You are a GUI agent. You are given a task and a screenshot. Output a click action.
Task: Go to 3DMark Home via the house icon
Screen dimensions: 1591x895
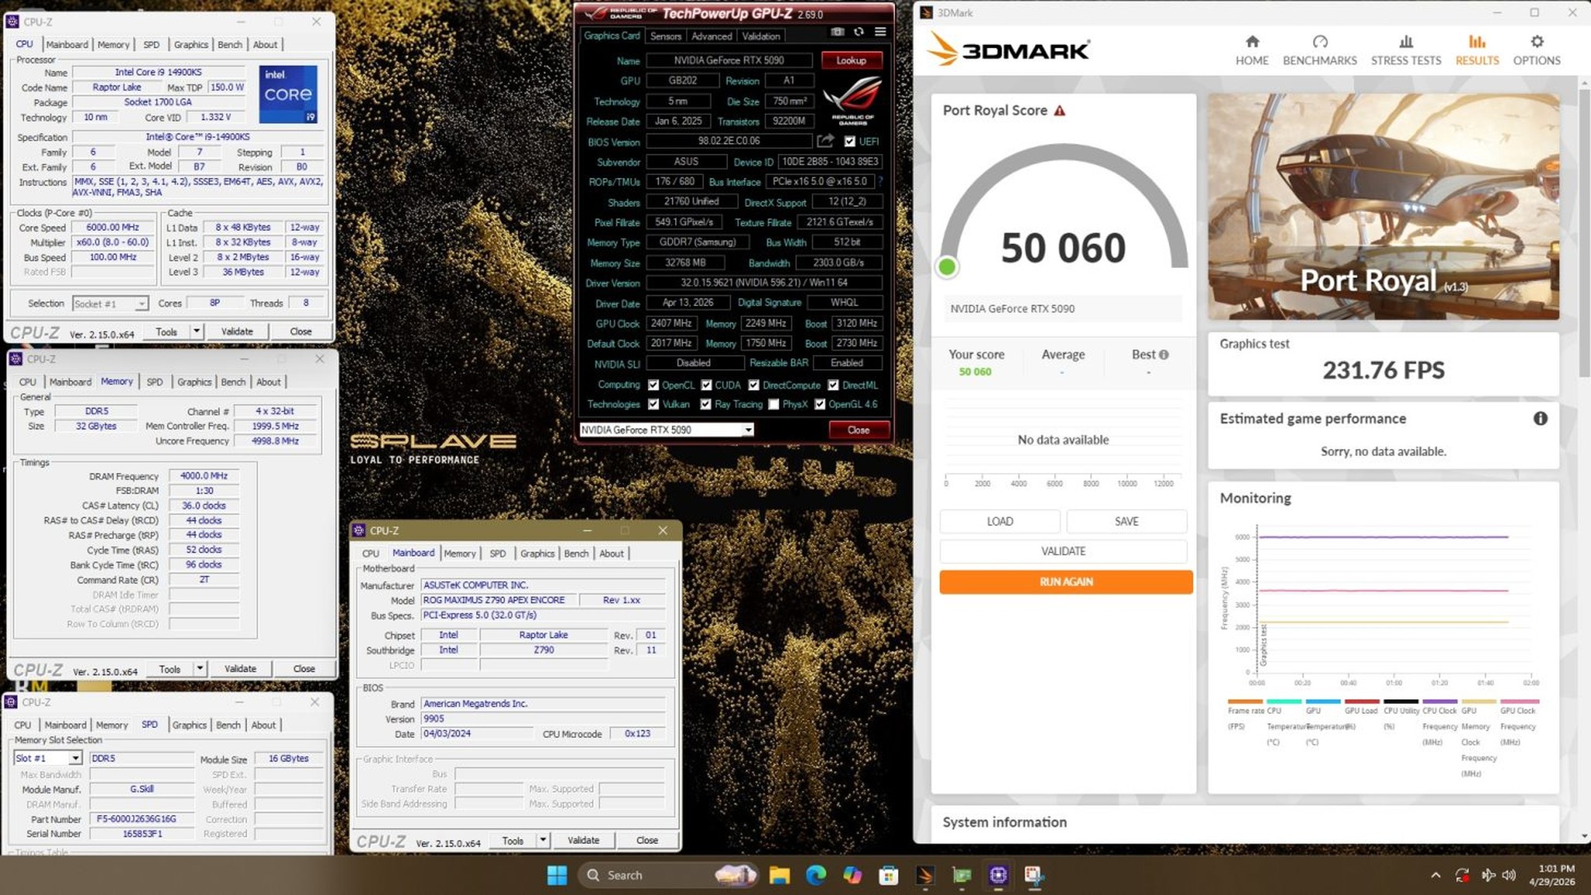[x=1252, y=42]
